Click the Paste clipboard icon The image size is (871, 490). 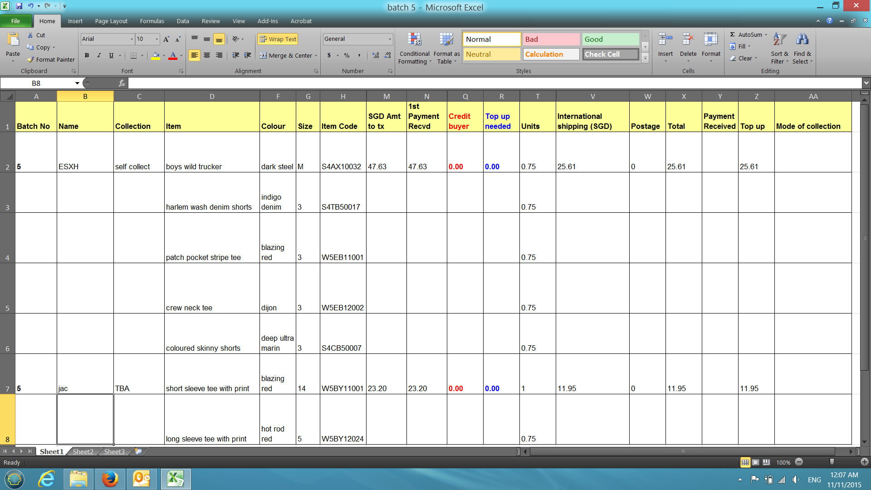(13, 40)
